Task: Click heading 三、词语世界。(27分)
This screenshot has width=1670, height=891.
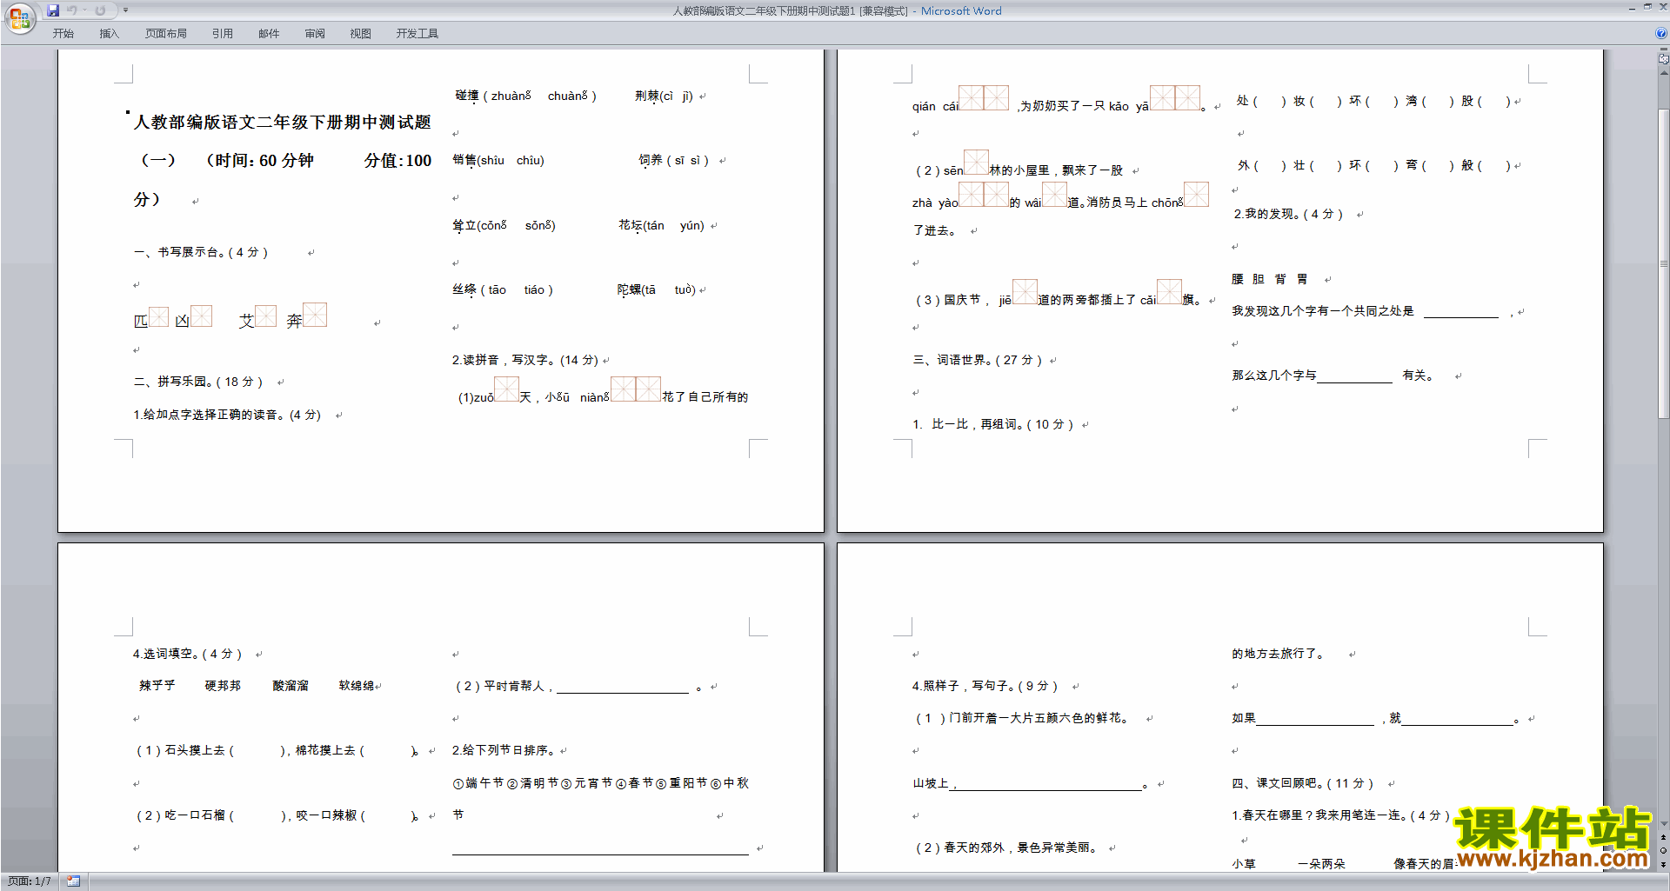Action: tap(978, 360)
